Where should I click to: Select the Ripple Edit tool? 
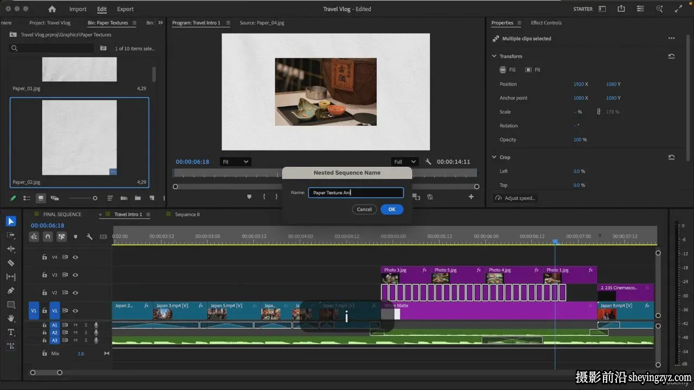pyautogui.click(x=11, y=249)
